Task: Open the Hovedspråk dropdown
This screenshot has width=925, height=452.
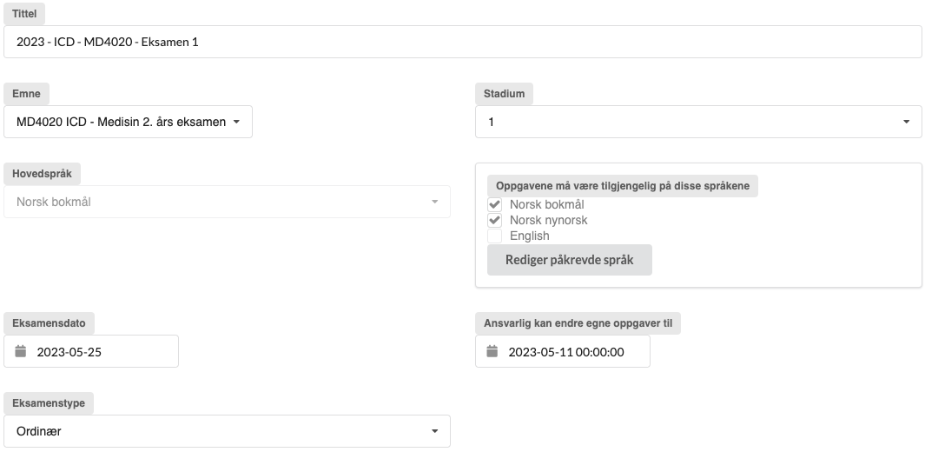Action: (x=227, y=202)
